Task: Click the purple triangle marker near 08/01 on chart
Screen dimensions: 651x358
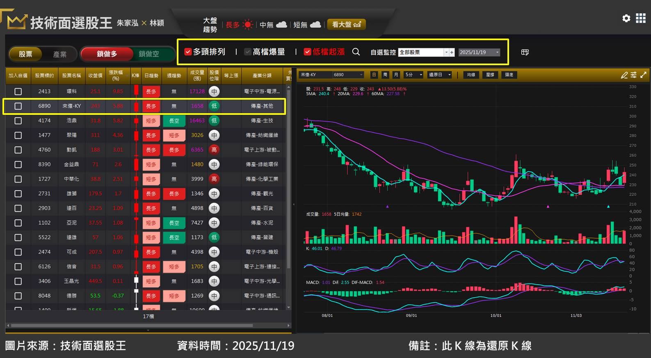Action: pos(387,207)
